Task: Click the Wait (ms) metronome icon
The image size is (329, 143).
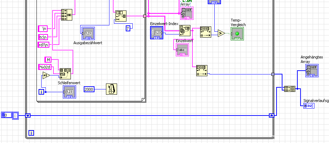Action: pos(112,89)
